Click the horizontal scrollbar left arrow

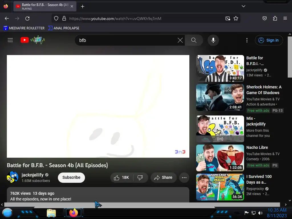coord(2,204)
